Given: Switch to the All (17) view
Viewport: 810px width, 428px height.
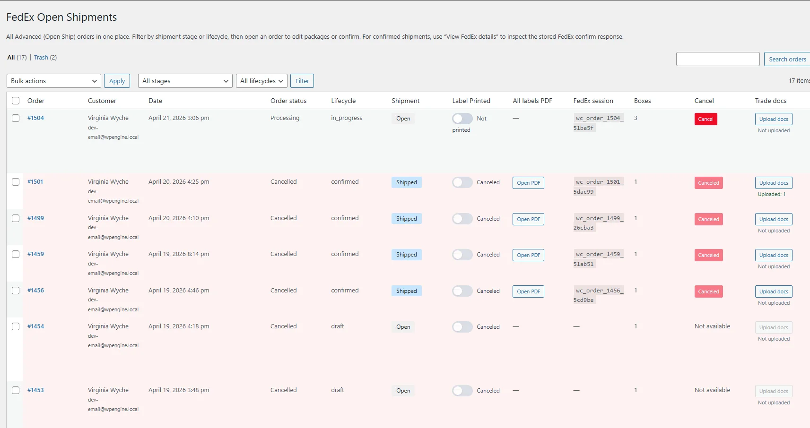Looking at the screenshot, I should coord(17,58).
